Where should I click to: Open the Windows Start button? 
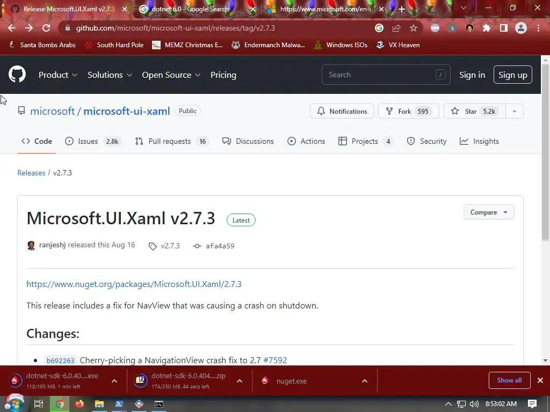coord(14,404)
